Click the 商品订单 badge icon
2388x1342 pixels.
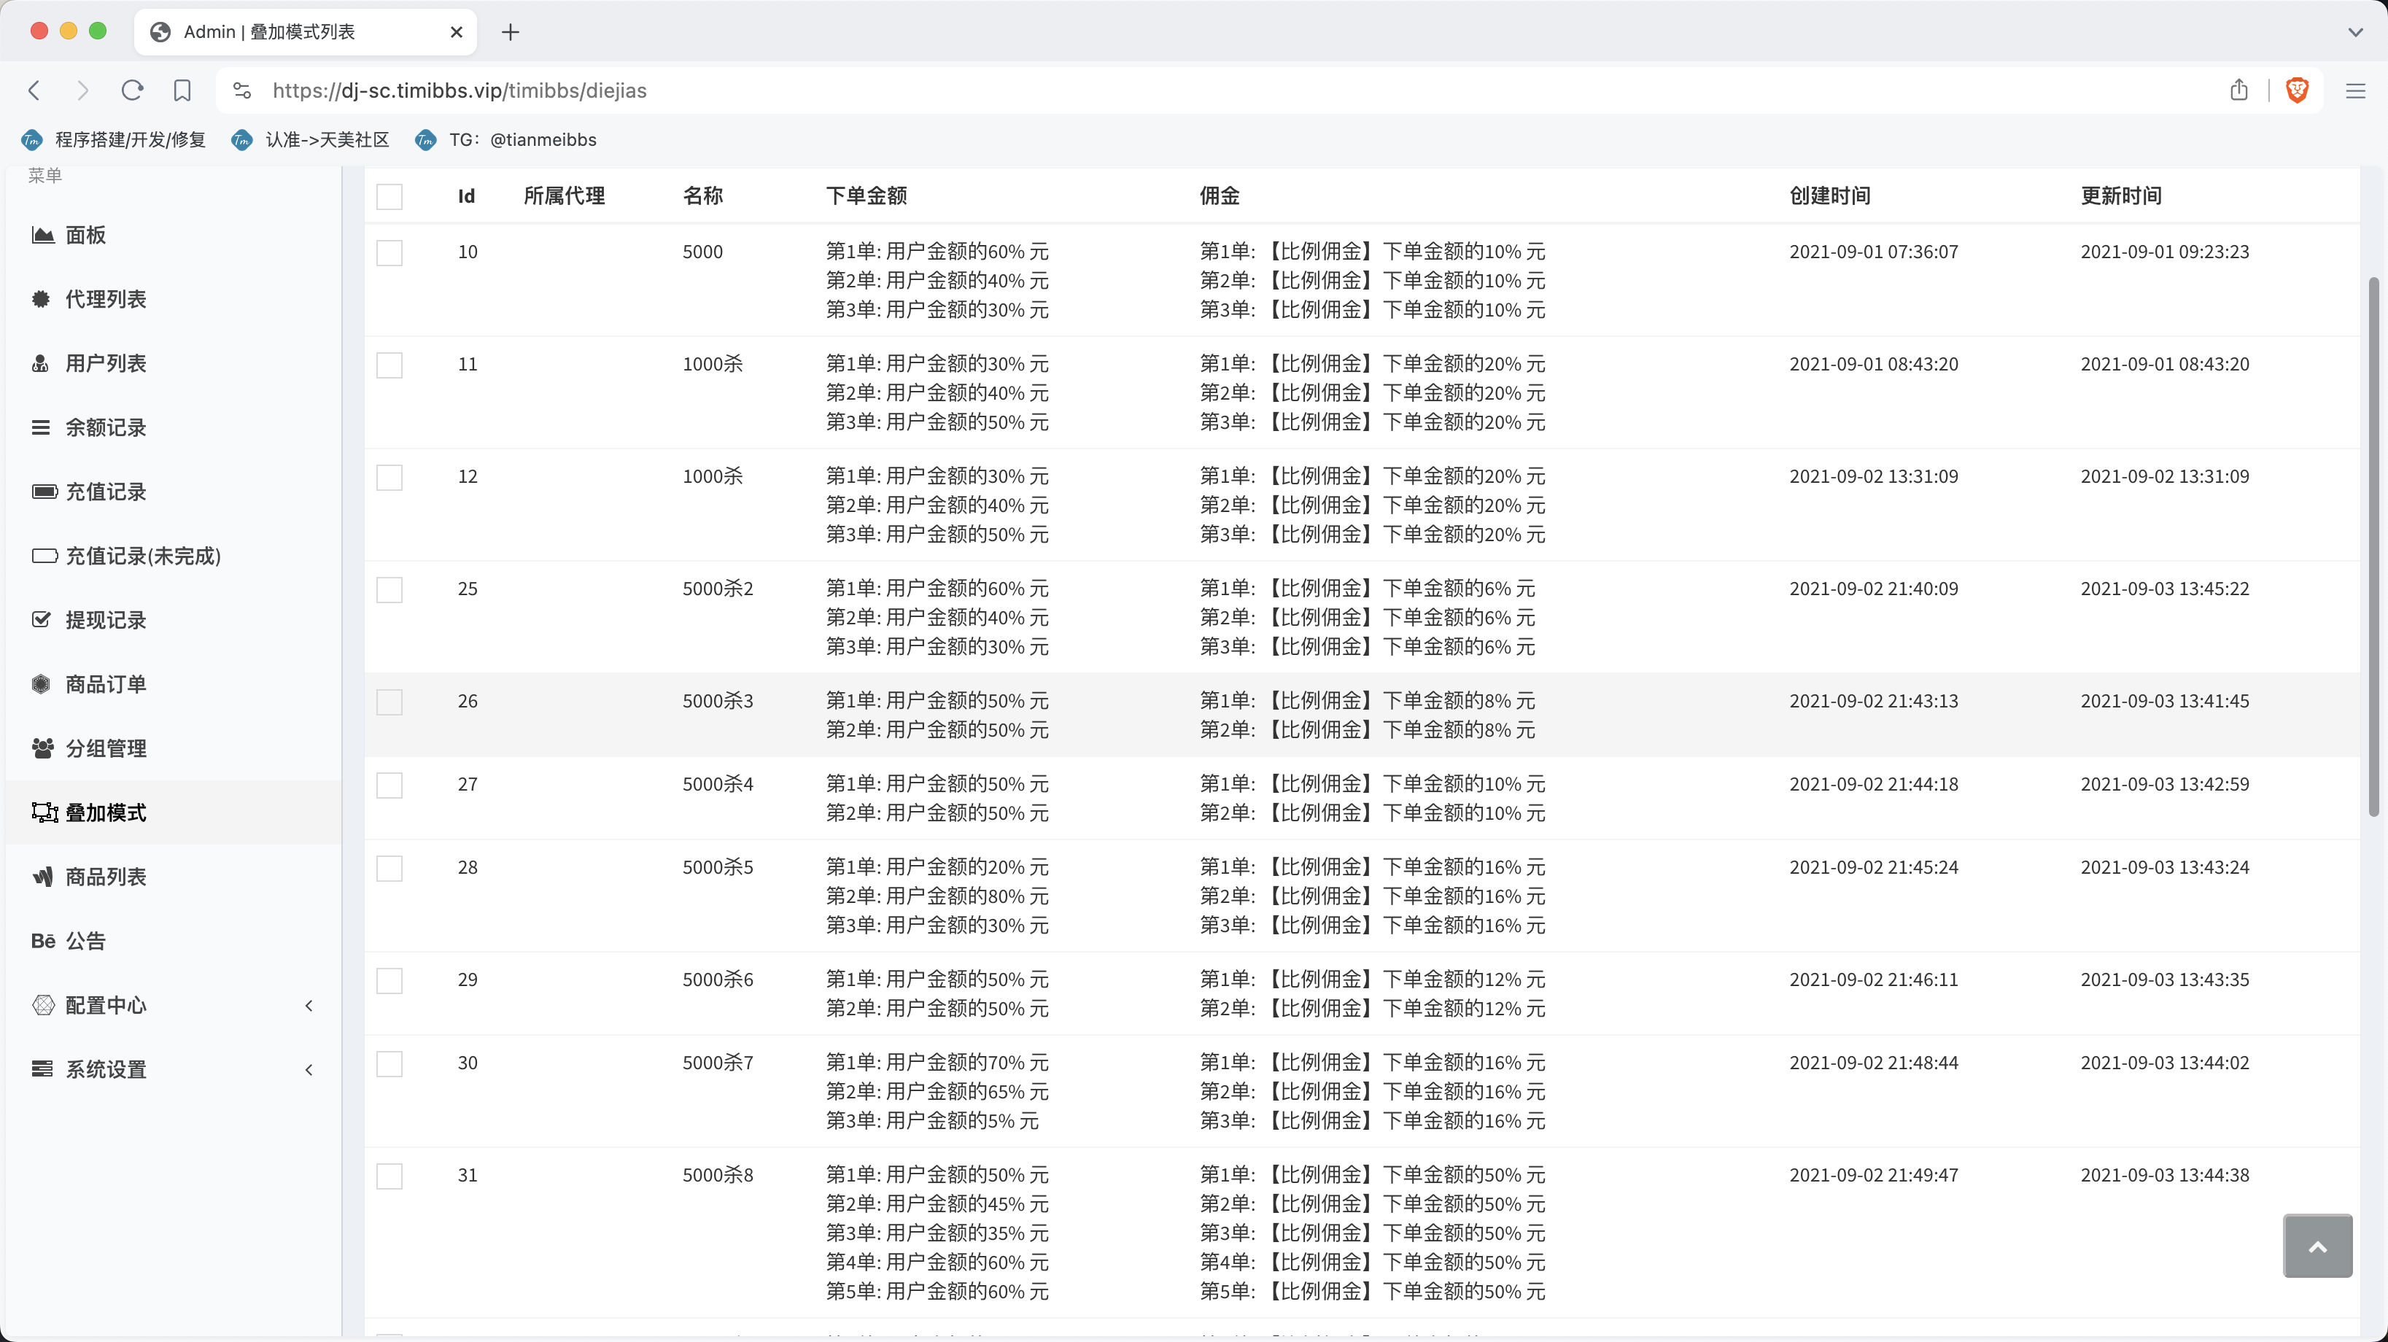tap(41, 684)
